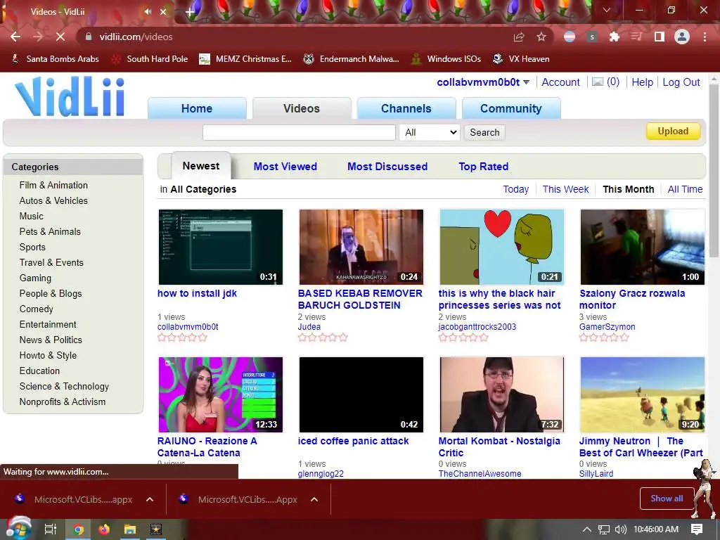Open Santa Bombs Arabs bookmark

(x=55, y=59)
